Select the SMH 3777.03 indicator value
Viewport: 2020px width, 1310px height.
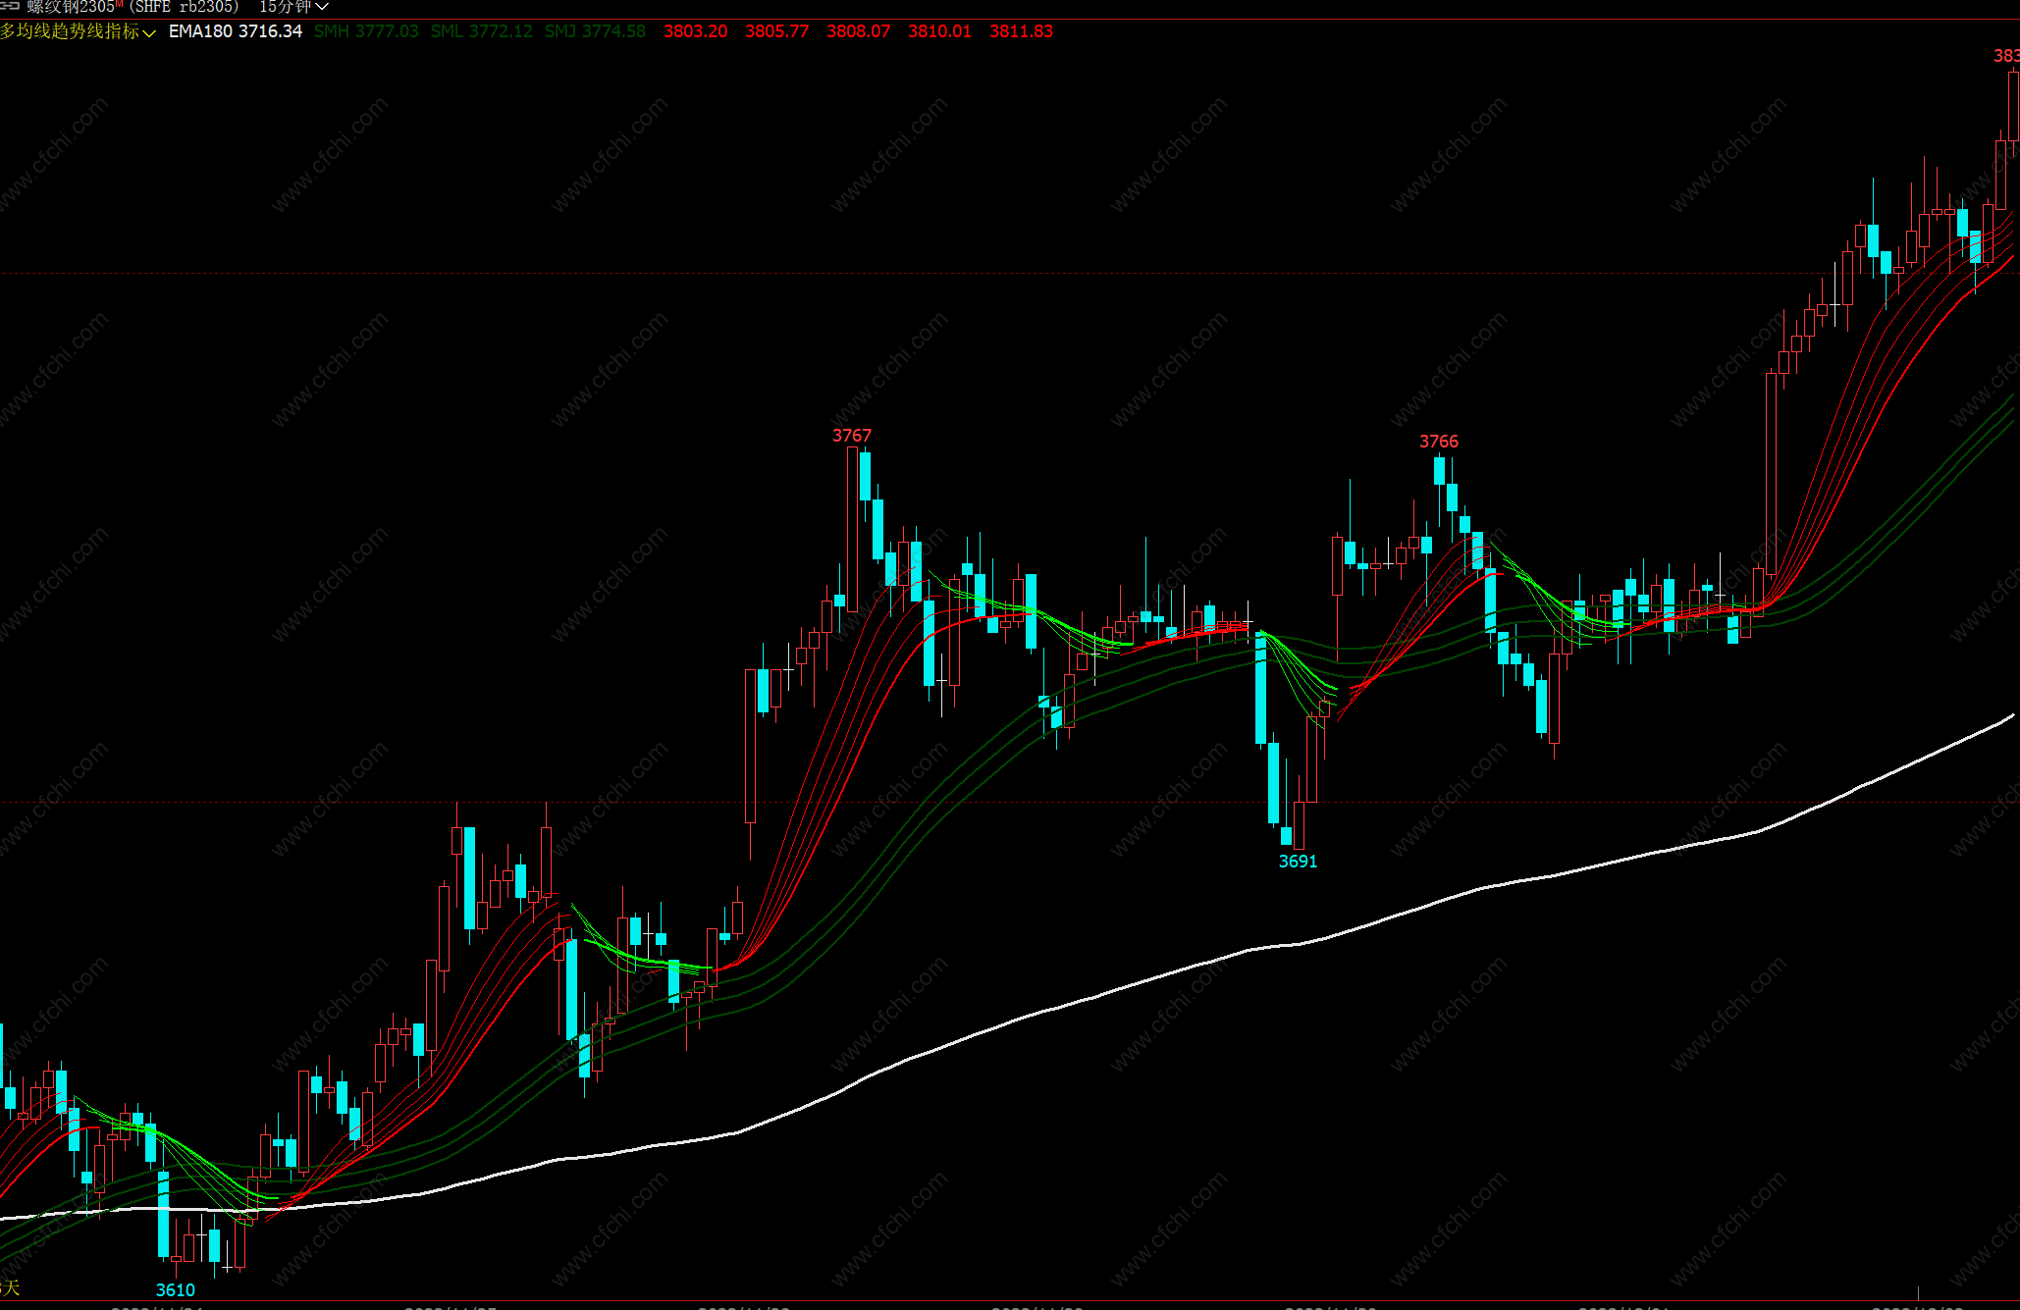tap(366, 31)
